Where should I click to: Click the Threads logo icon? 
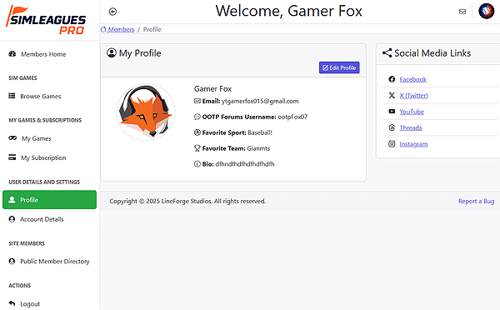click(392, 127)
